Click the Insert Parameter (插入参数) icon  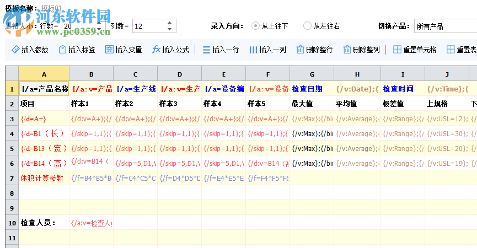[15, 50]
